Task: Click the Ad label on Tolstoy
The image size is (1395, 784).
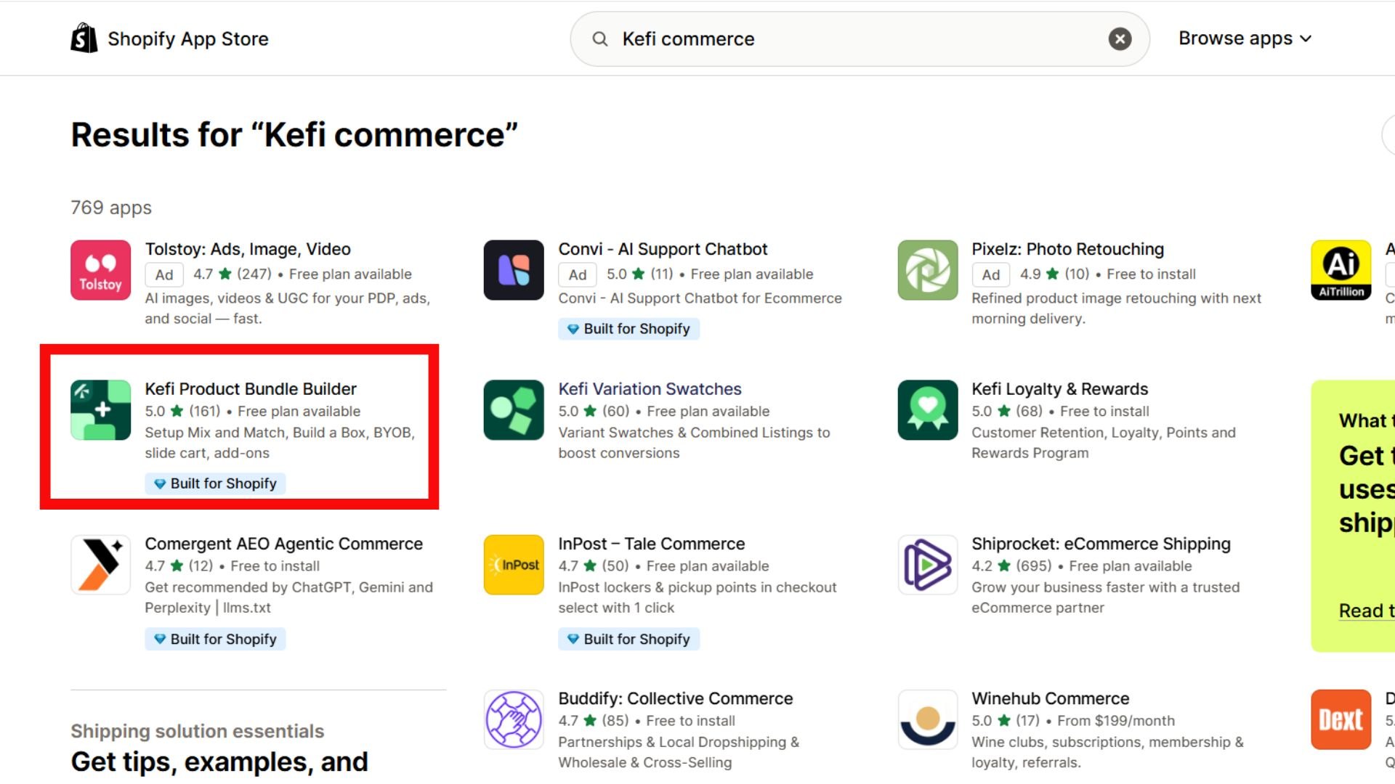Action: pos(164,274)
